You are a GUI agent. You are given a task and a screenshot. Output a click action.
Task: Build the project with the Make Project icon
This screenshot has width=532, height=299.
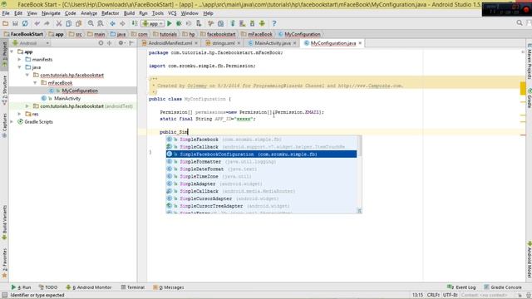click(x=135, y=23)
